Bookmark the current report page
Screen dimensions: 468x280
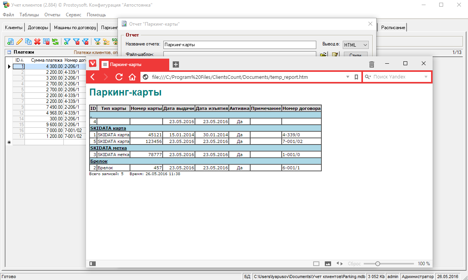356,77
